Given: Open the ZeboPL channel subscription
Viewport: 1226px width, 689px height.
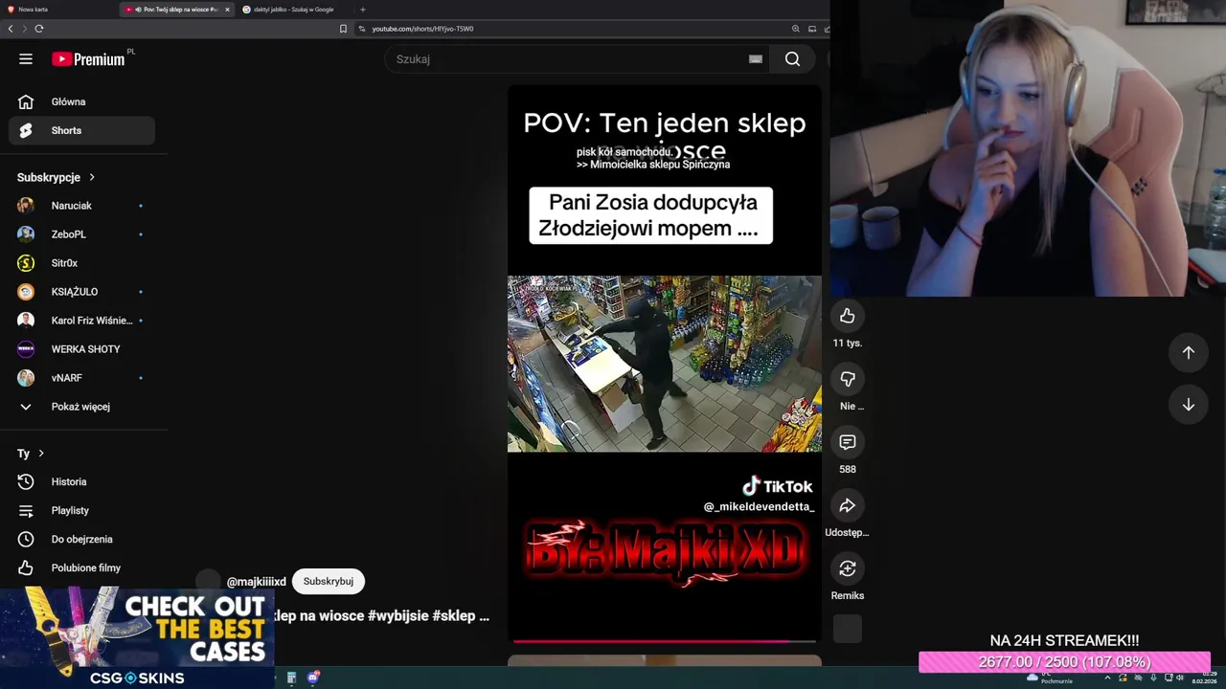Looking at the screenshot, I should click(81, 234).
